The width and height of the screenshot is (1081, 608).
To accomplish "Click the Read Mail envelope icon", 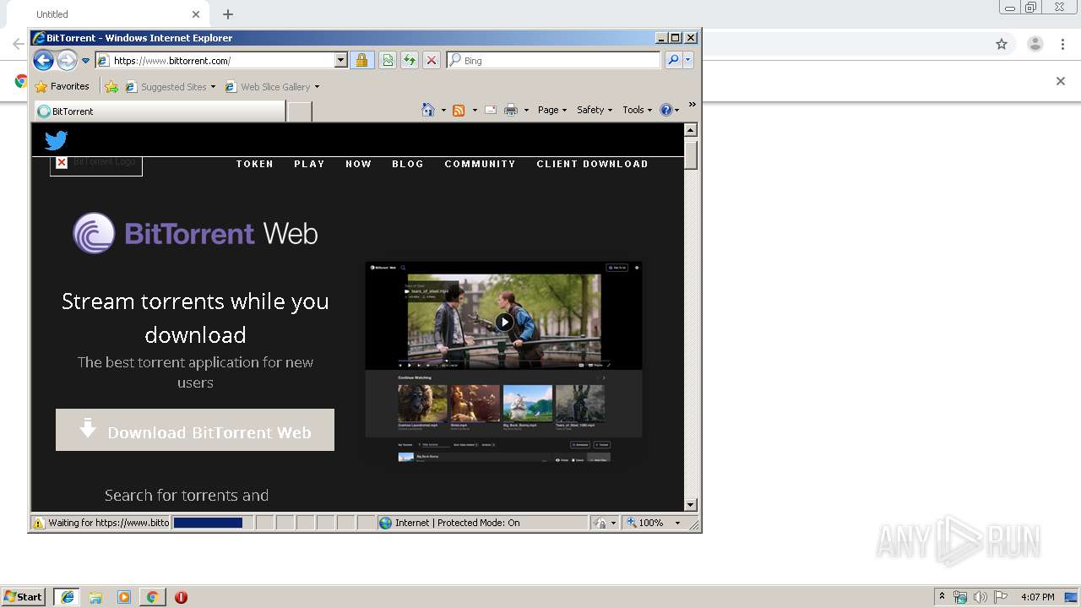I will [x=491, y=110].
